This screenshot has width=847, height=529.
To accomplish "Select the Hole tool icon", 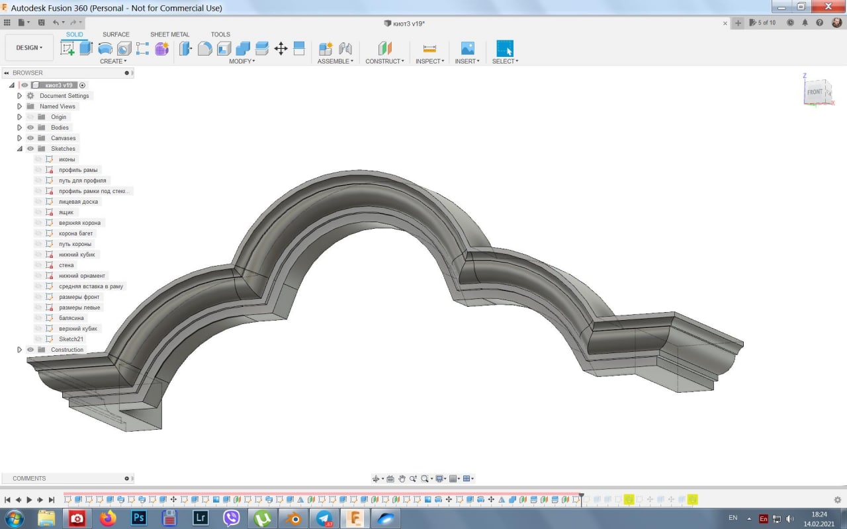I will [x=124, y=48].
